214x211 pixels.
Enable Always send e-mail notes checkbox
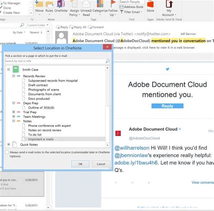(x=7, y=152)
